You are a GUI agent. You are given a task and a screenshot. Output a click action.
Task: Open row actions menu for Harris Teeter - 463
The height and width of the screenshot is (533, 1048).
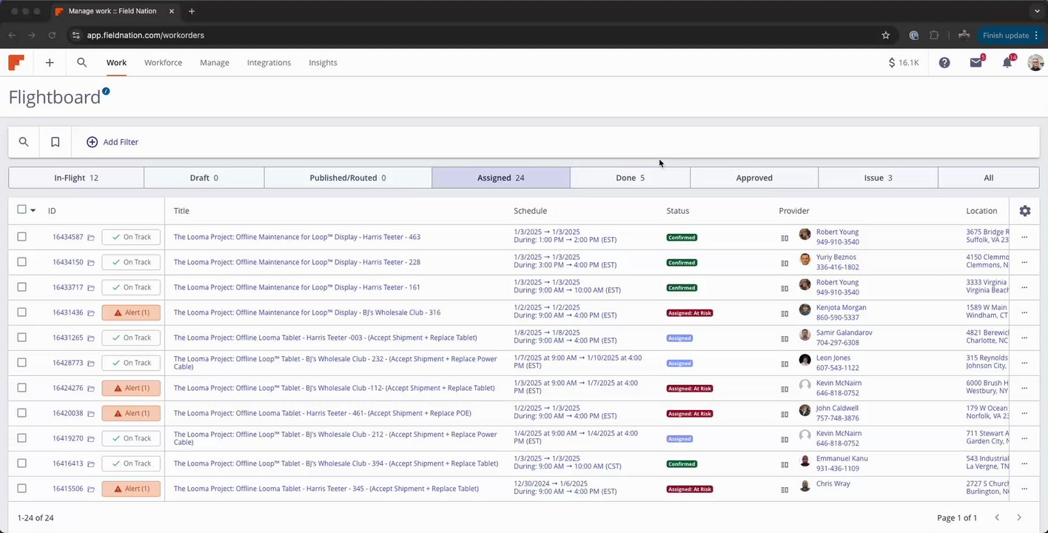1024,238
